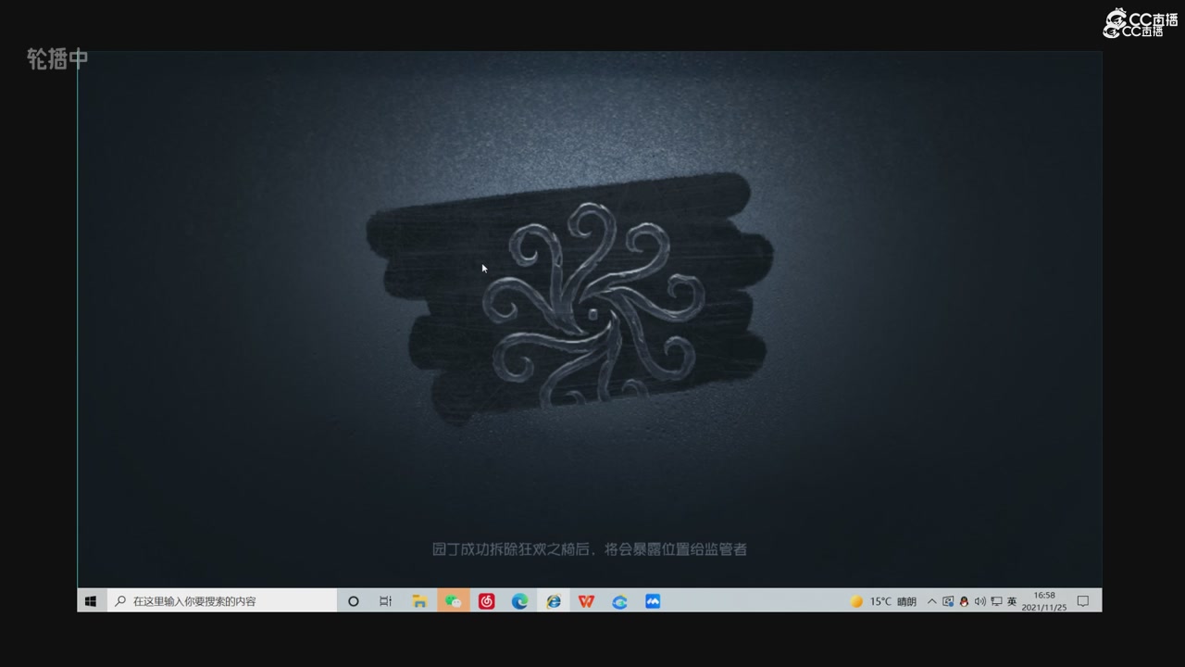Viewport: 1185px width, 667px height.
Task: Click the taskbar search box
Action: pos(220,601)
